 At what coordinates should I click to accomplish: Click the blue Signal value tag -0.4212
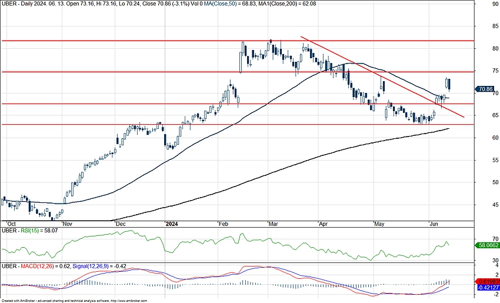[487, 287]
